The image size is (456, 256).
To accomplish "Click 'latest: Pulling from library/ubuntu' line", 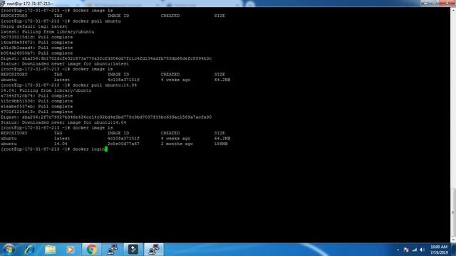I will 48,32.
